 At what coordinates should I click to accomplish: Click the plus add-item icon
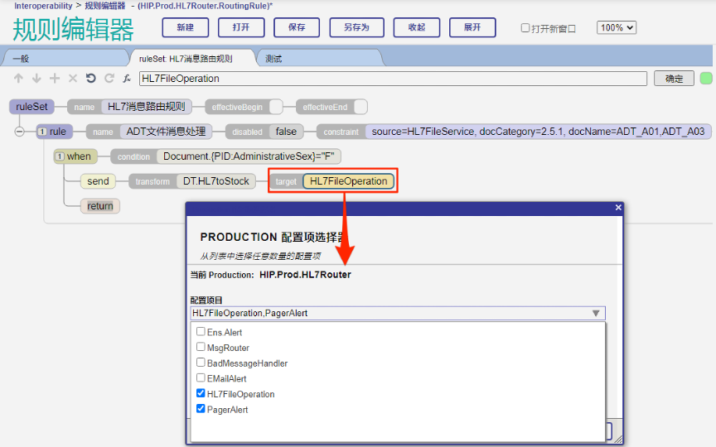click(55, 79)
